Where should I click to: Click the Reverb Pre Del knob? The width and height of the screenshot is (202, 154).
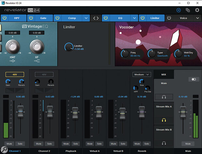148,88
